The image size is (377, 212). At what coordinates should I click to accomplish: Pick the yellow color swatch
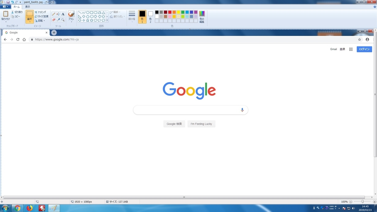[x=178, y=12]
